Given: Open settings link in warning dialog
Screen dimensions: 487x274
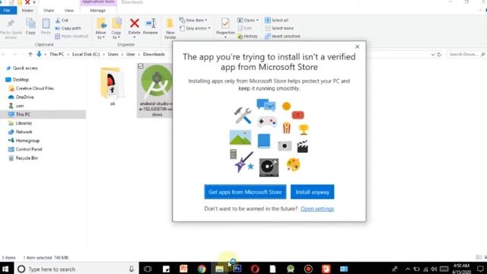Looking at the screenshot, I should coord(317,209).
